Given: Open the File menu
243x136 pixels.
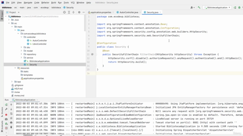Looking at the screenshot, I should [x=8, y=3].
